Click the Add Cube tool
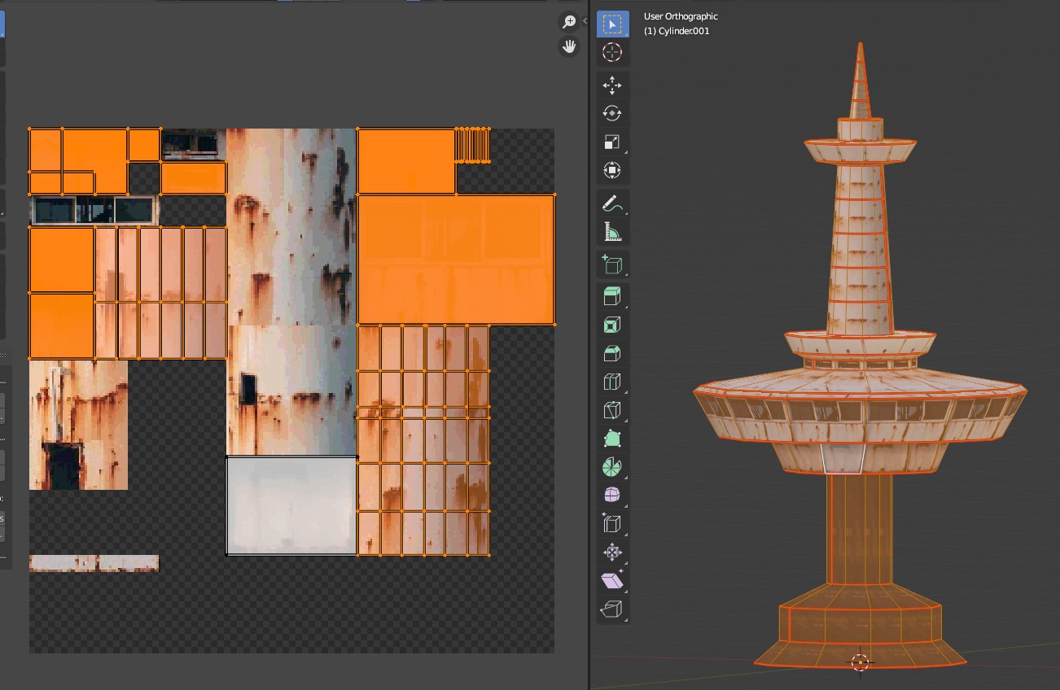Screen dimensions: 1060x690 coord(612,265)
